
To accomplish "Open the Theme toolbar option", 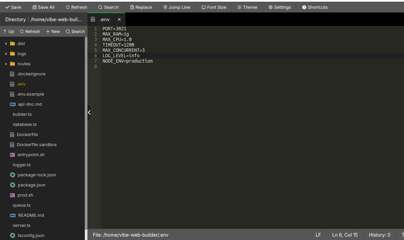I will tap(247, 7).
